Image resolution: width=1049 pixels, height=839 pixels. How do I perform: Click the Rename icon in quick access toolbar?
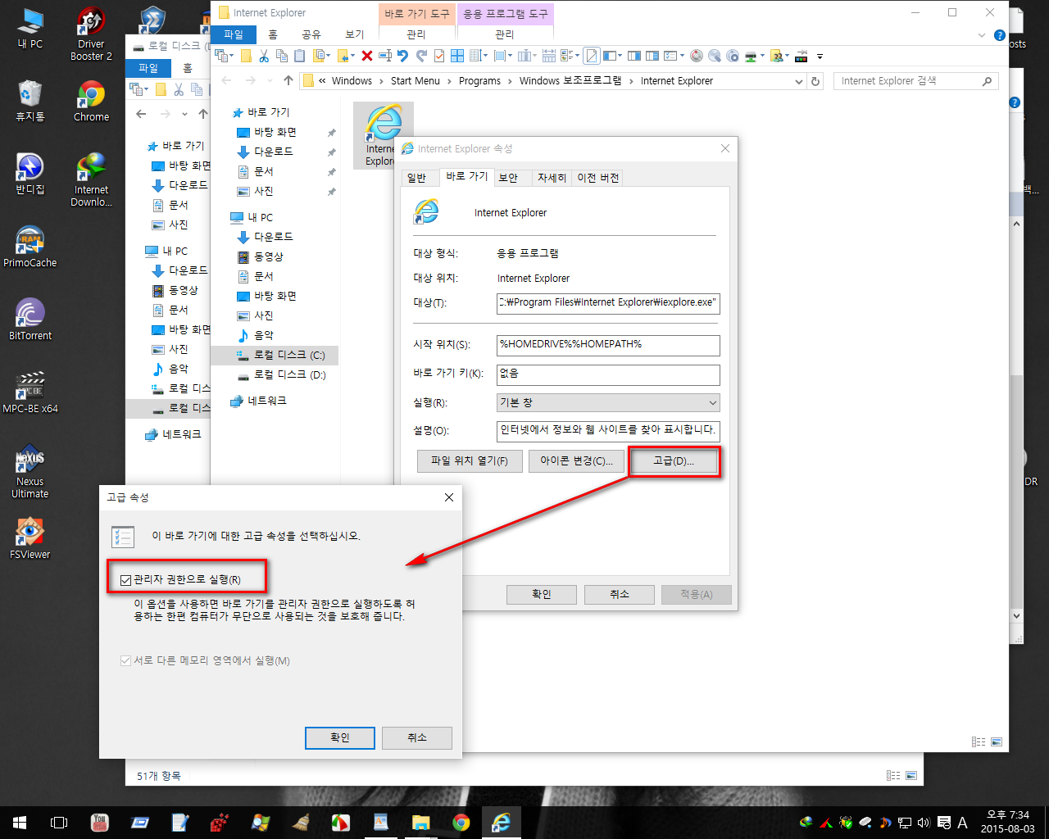384,56
